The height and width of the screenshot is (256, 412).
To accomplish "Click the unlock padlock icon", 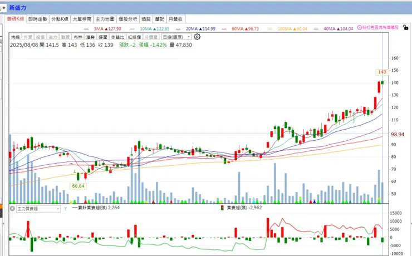I will click(x=406, y=27).
